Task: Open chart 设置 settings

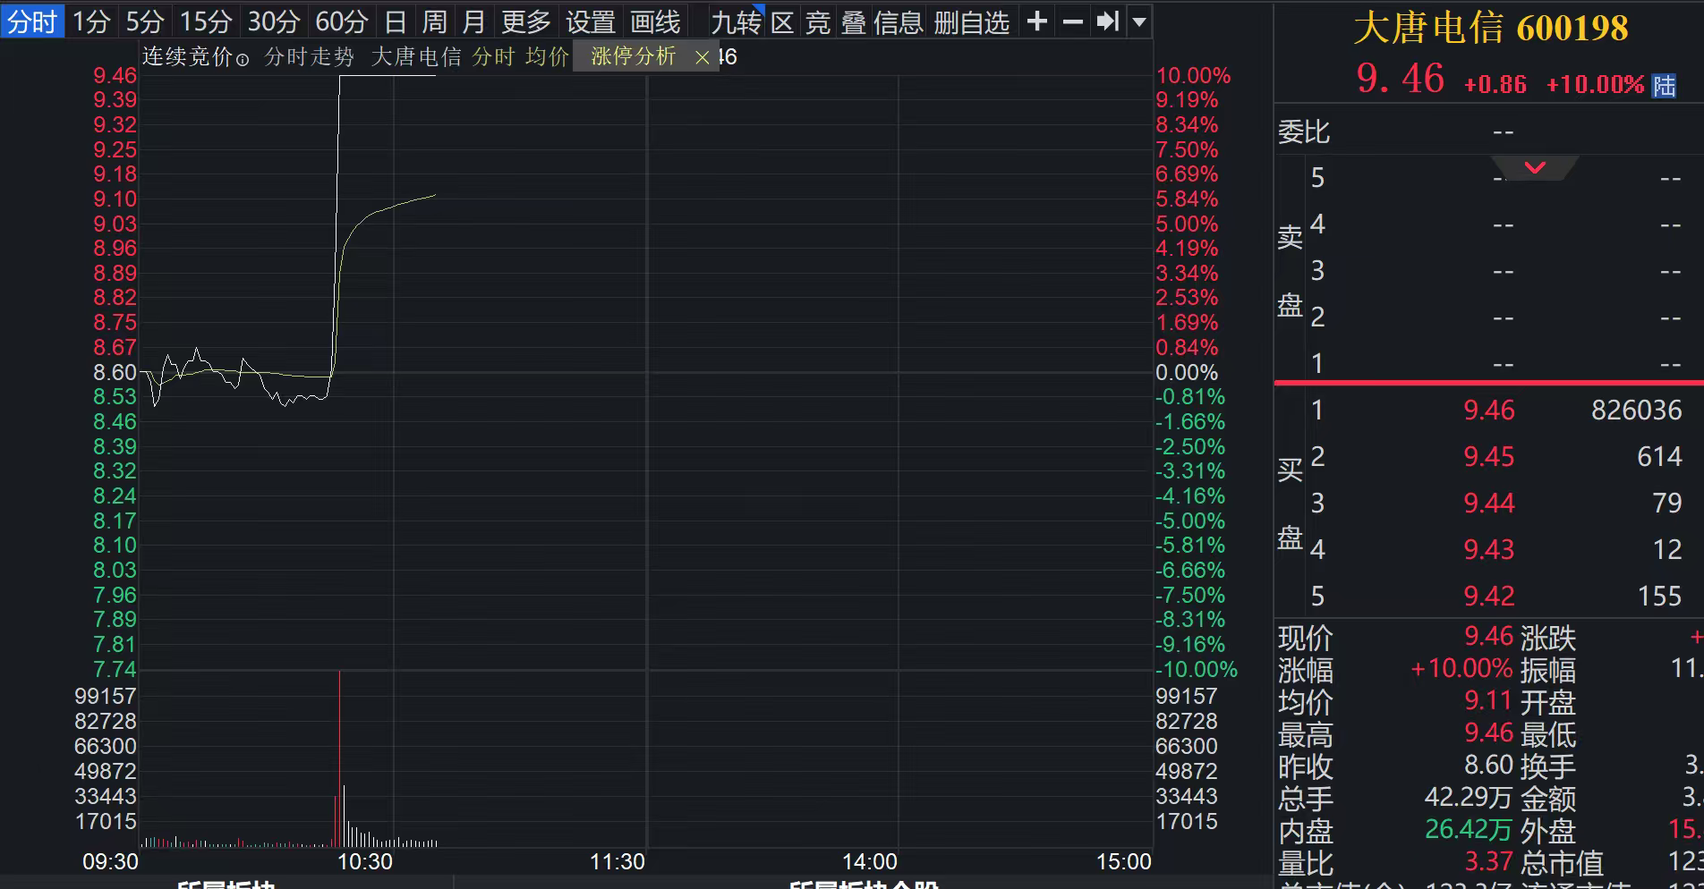Action: [x=591, y=21]
